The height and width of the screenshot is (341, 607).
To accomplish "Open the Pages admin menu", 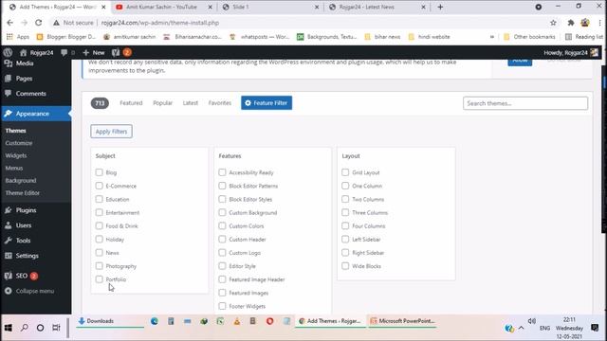I will coord(24,79).
